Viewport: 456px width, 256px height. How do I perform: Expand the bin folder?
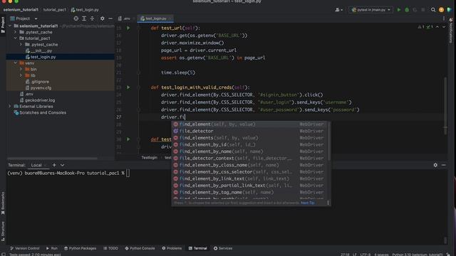(21, 70)
